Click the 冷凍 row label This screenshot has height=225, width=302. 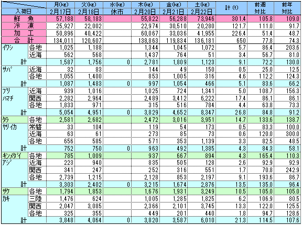(x=24, y=26)
